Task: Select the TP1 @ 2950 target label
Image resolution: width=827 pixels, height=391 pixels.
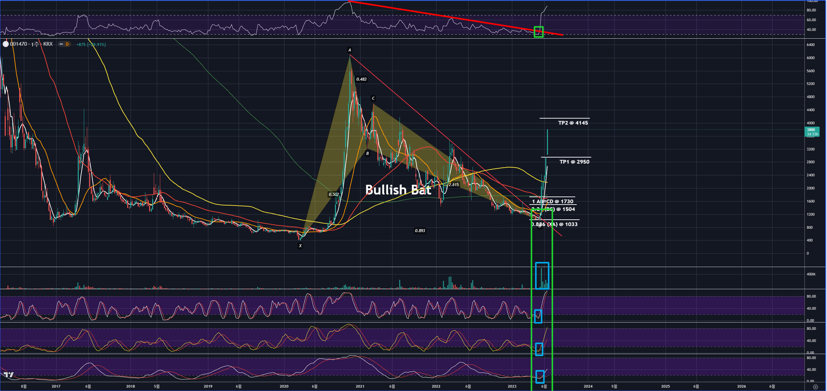Action: click(x=574, y=162)
